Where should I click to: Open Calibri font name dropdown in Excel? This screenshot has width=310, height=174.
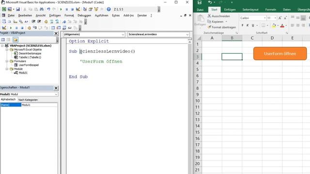(x=265, y=18)
